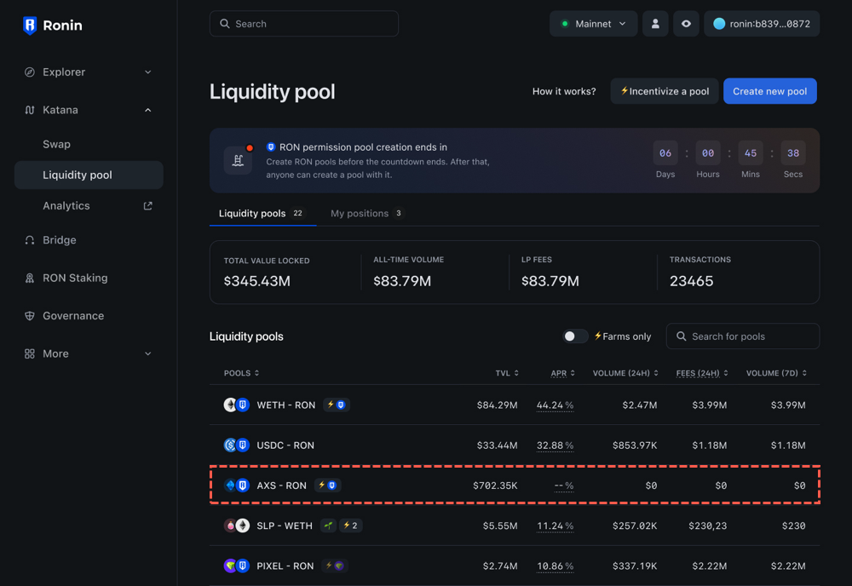Toggle APR column sort order
Viewport: 852px width, 586px height.
pyautogui.click(x=561, y=373)
